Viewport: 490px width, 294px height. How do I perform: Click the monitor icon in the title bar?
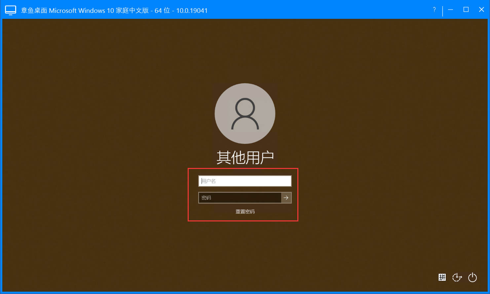pos(11,10)
